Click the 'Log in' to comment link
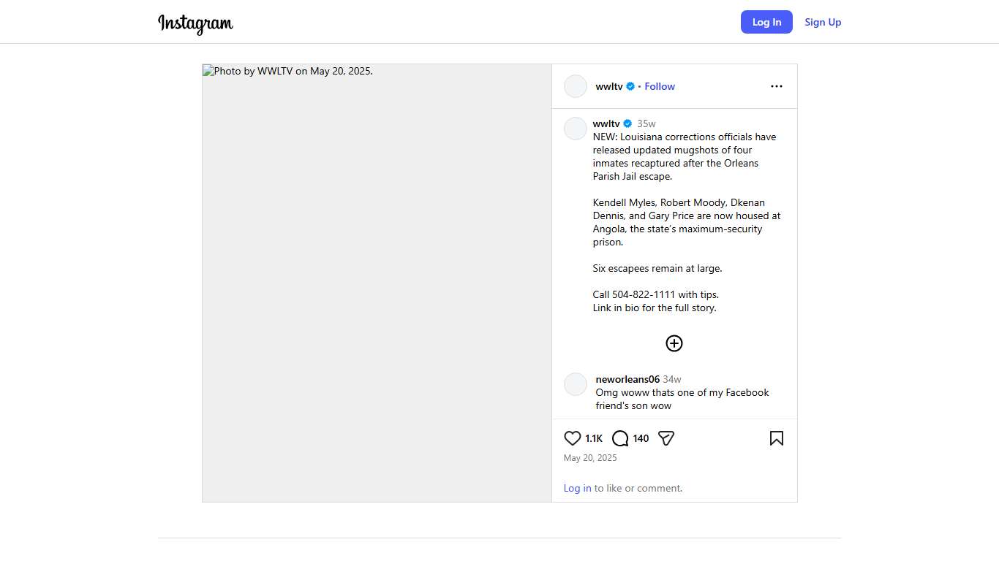 click(x=577, y=488)
